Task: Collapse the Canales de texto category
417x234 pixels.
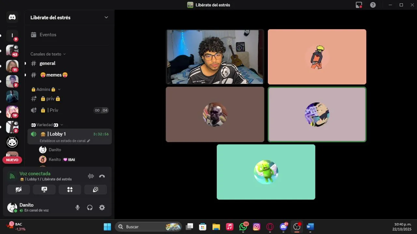Action: [x=48, y=54]
